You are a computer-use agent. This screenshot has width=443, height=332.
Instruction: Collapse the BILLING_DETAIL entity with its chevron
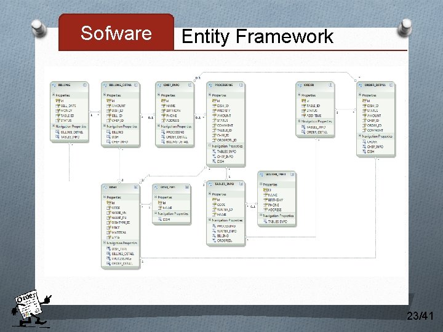[136, 85]
